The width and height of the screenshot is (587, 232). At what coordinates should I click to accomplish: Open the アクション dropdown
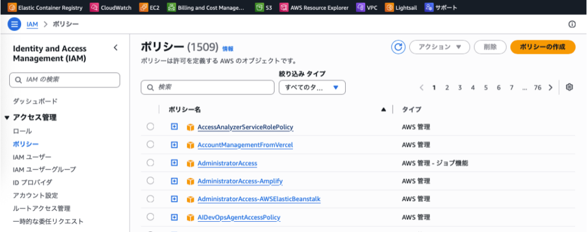click(x=440, y=47)
